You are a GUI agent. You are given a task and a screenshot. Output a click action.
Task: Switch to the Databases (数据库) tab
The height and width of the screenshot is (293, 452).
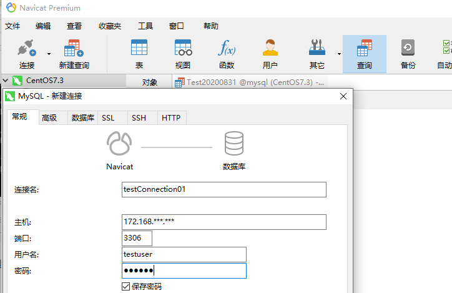83,118
